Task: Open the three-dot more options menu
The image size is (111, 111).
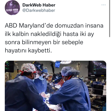Action: click(103, 5)
